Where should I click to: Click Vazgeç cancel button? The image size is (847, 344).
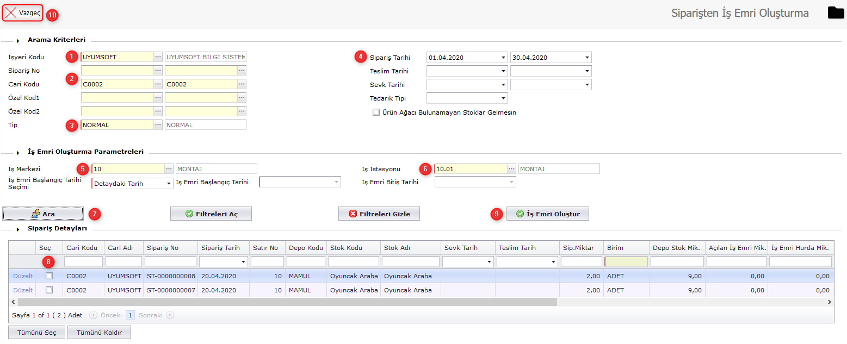click(x=23, y=13)
